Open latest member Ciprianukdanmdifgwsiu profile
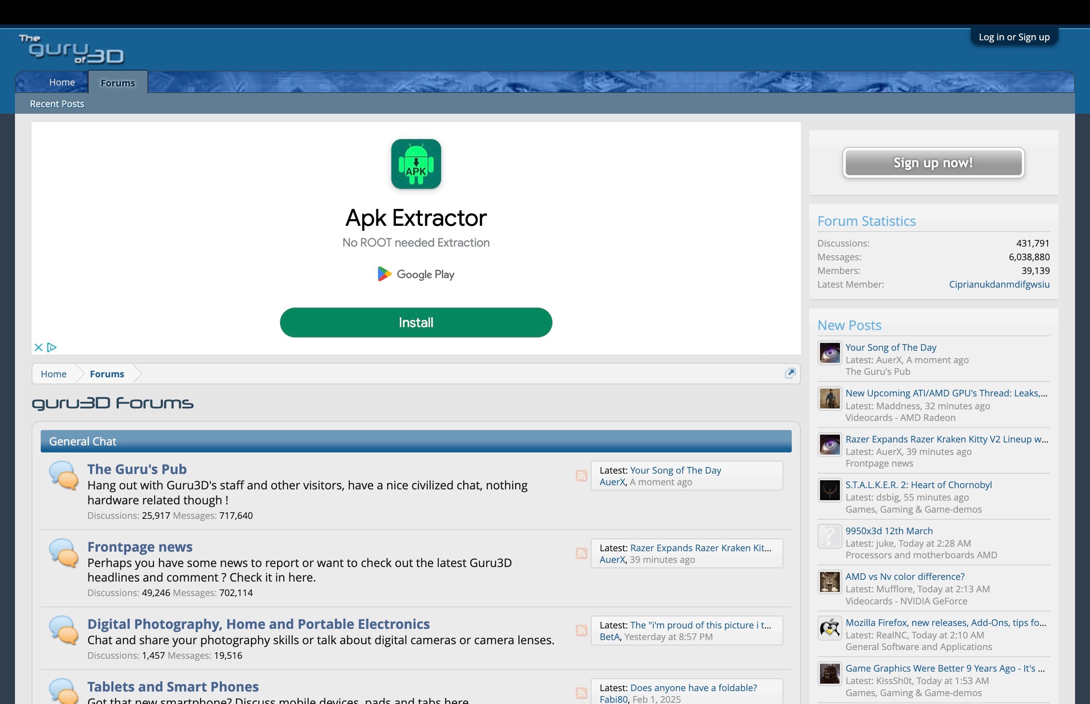The width and height of the screenshot is (1090, 704). point(999,284)
